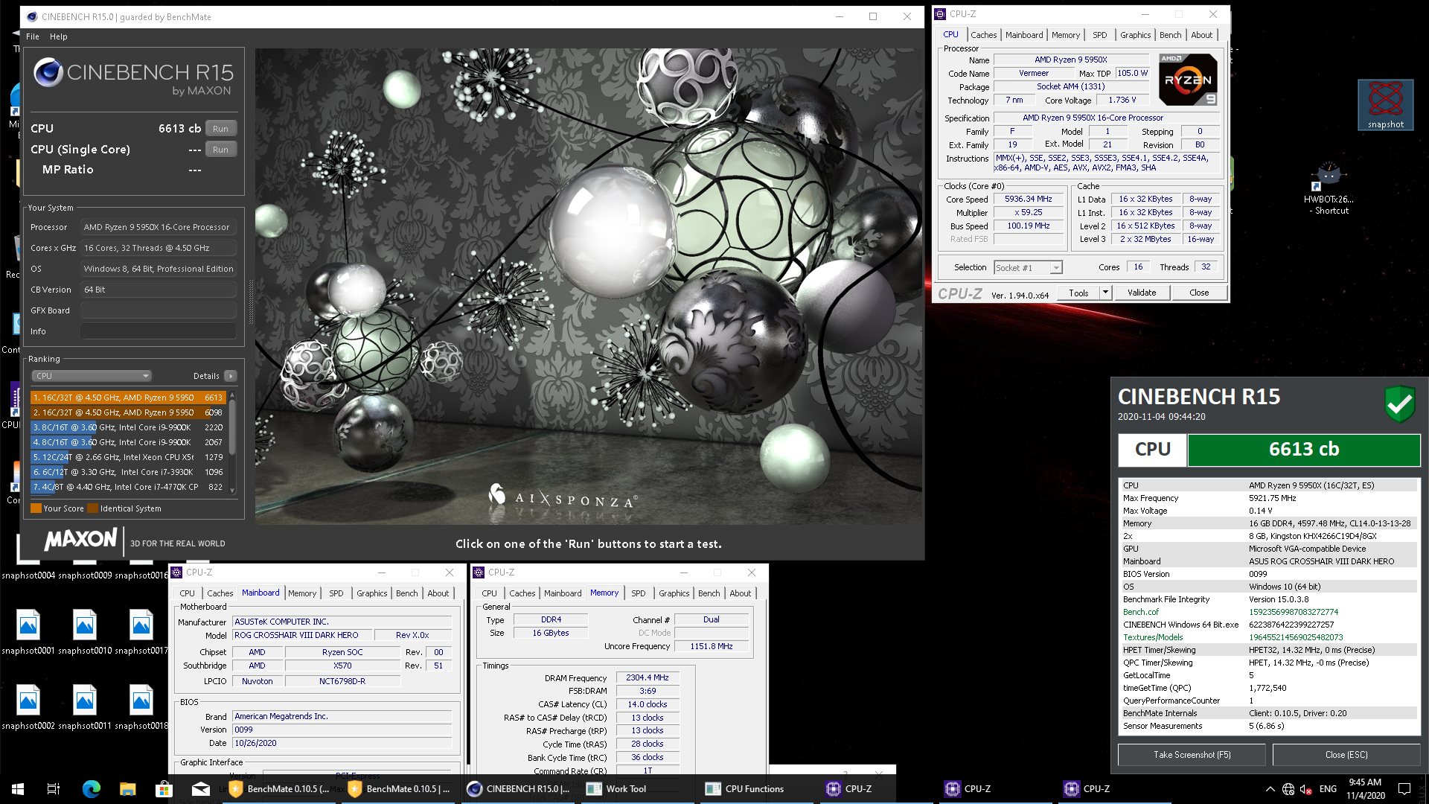Image resolution: width=1429 pixels, height=804 pixels.
Task: Open About tab in top CPU-Z window
Action: pos(1201,35)
